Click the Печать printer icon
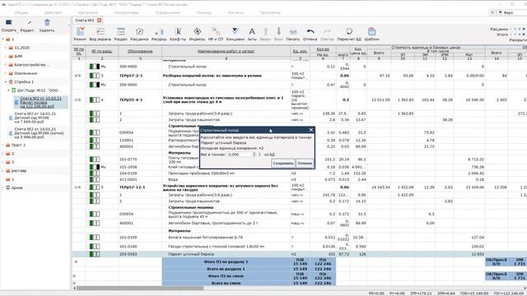527x296 pixels. coord(293,31)
